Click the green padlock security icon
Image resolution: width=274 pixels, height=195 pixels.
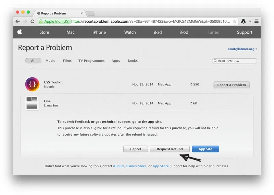coord(41,21)
